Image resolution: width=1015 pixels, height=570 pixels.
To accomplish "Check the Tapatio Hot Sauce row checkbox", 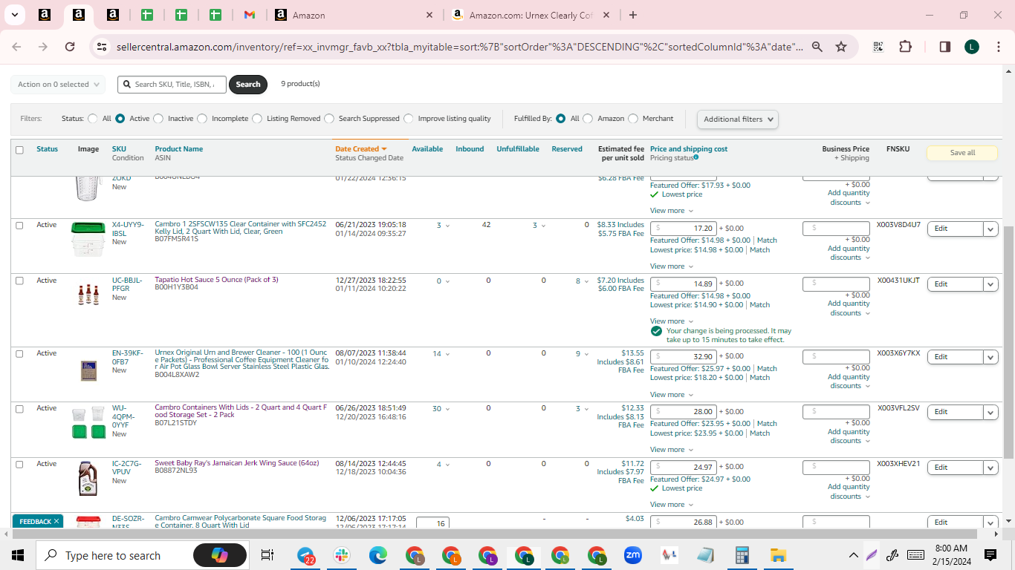I will point(19,281).
